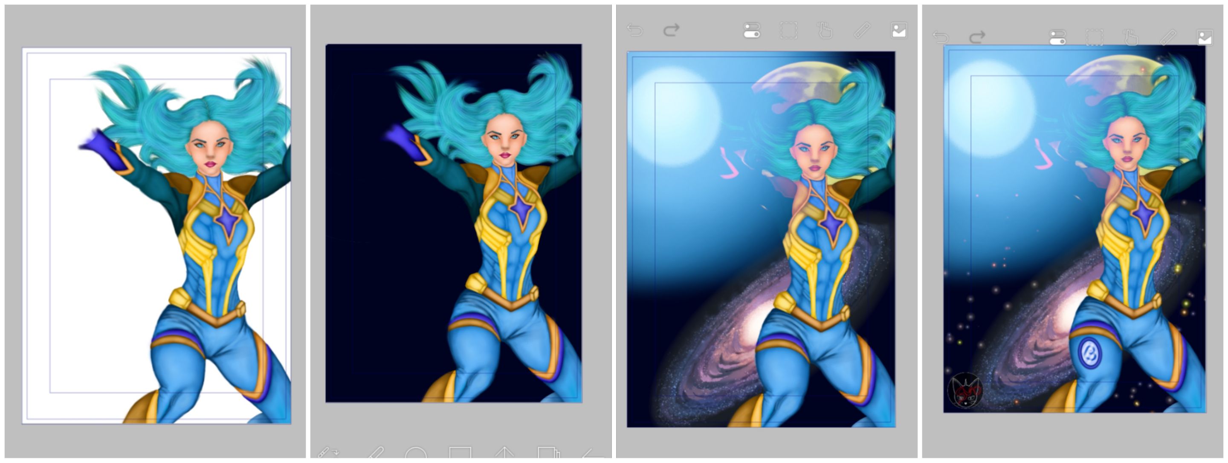
Task: Open canvas image menu in fourth panel
Action: (1205, 37)
